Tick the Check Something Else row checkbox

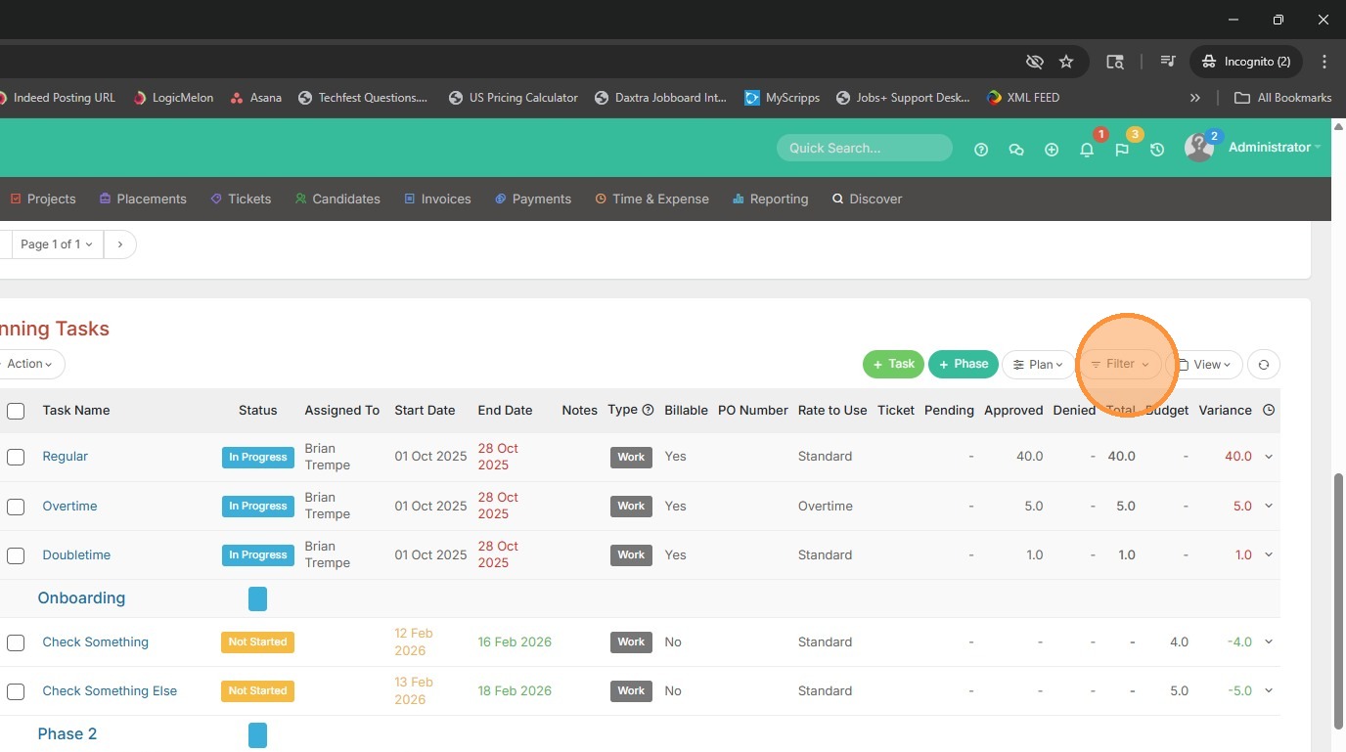16,691
